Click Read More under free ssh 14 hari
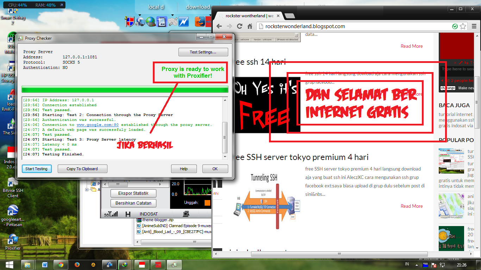481x270 pixels. [412, 94]
